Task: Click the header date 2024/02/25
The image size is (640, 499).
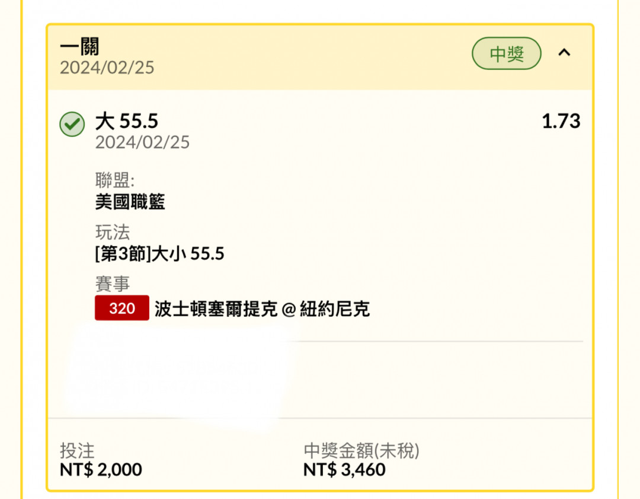Action: pyautogui.click(x=107, y=68)
